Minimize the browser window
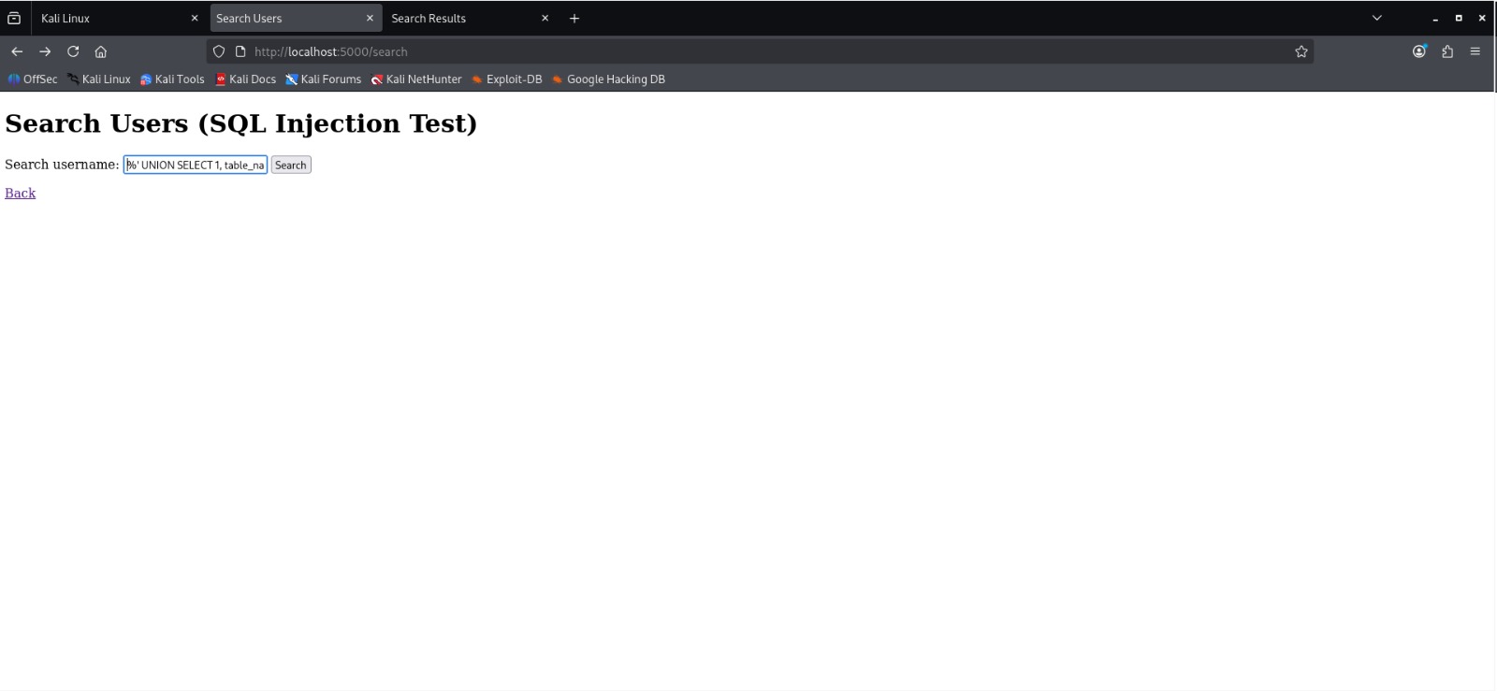This screenshot has width=1497, height=691. pos(1435,18)
